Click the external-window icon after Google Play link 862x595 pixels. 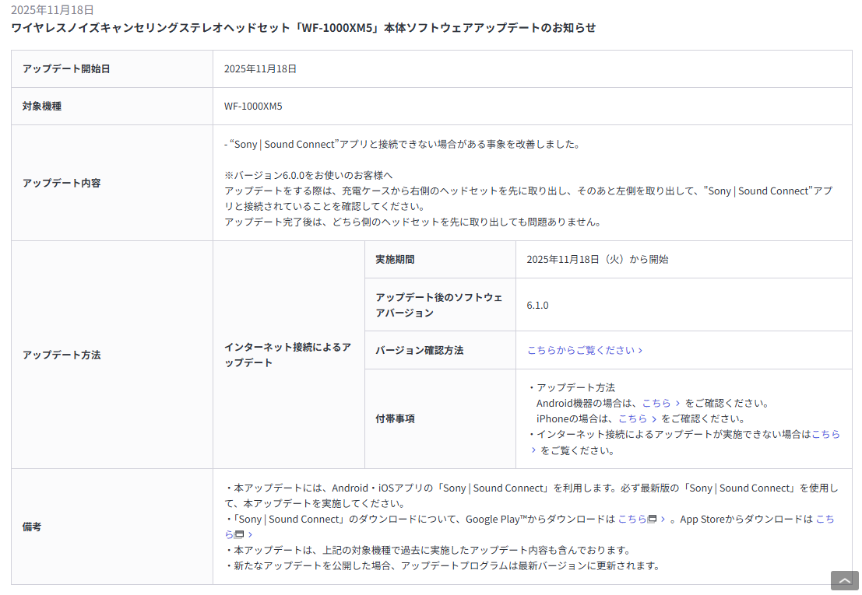point(653,520)
